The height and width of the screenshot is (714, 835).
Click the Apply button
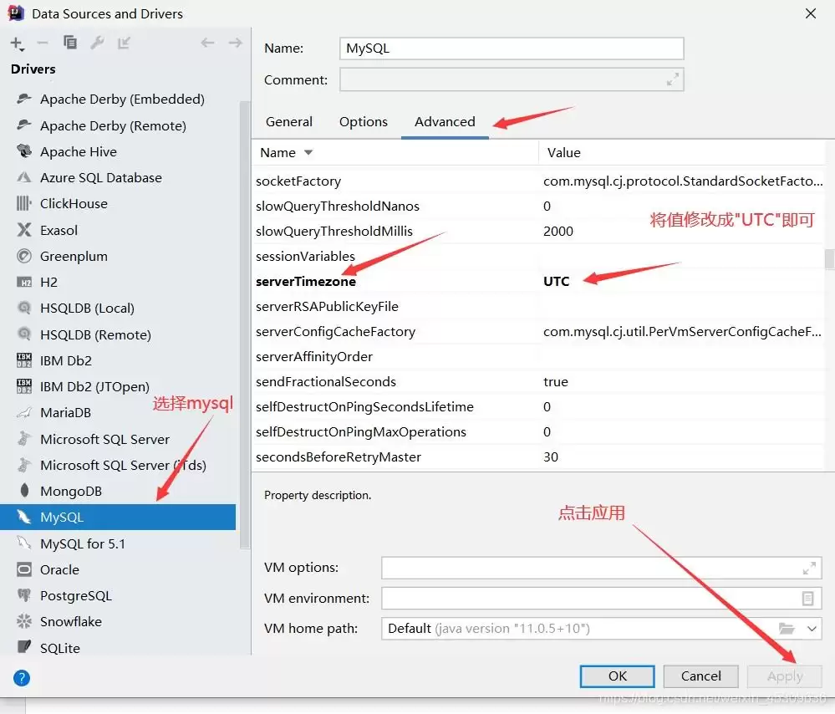pos(785,676)
